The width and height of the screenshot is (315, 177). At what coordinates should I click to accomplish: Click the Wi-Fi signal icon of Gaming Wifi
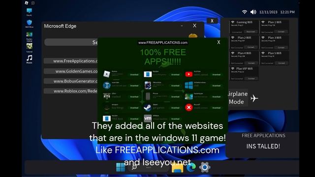coord(233,22)
